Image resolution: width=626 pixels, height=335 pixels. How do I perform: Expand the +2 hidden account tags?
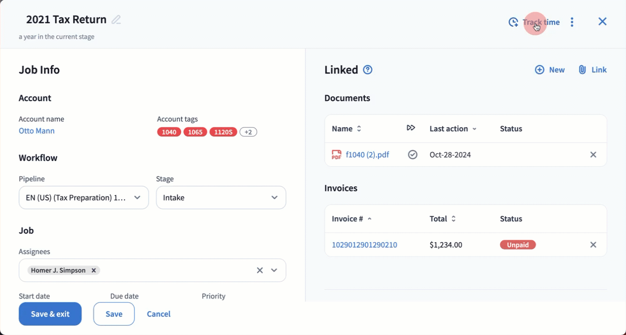248,132
